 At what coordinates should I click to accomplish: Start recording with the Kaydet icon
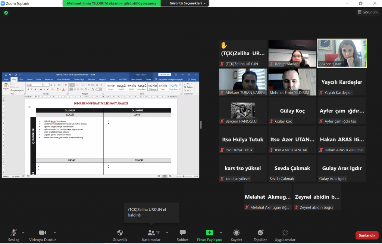pyautogui.click(x=236, y=233)
